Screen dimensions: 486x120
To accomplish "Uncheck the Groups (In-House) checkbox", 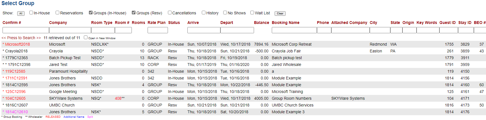I will [x=91, y=13].
